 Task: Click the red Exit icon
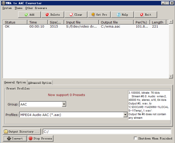[x=142, y=15]
